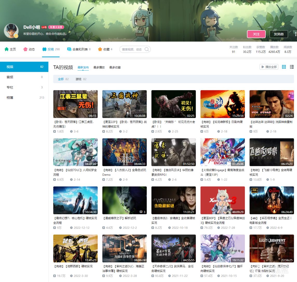Open the Plague Tale Requiem thumbnail
297x282 pixels.
click(173, 200)
